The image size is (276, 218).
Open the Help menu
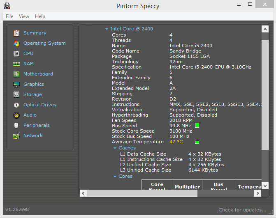tap(40, 16)
